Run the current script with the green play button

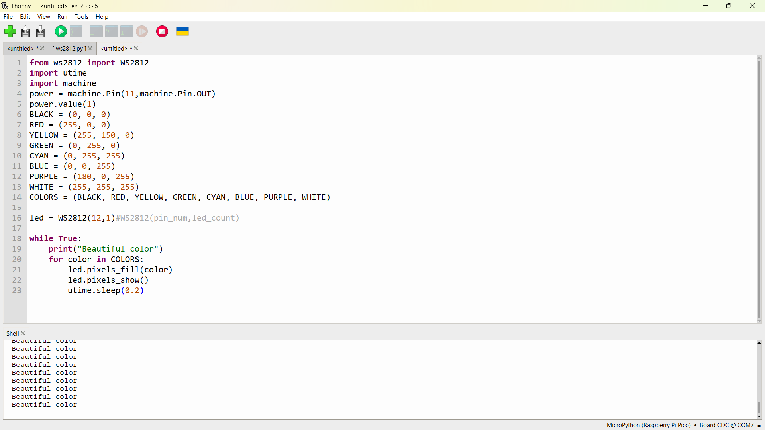pos(61,31)
